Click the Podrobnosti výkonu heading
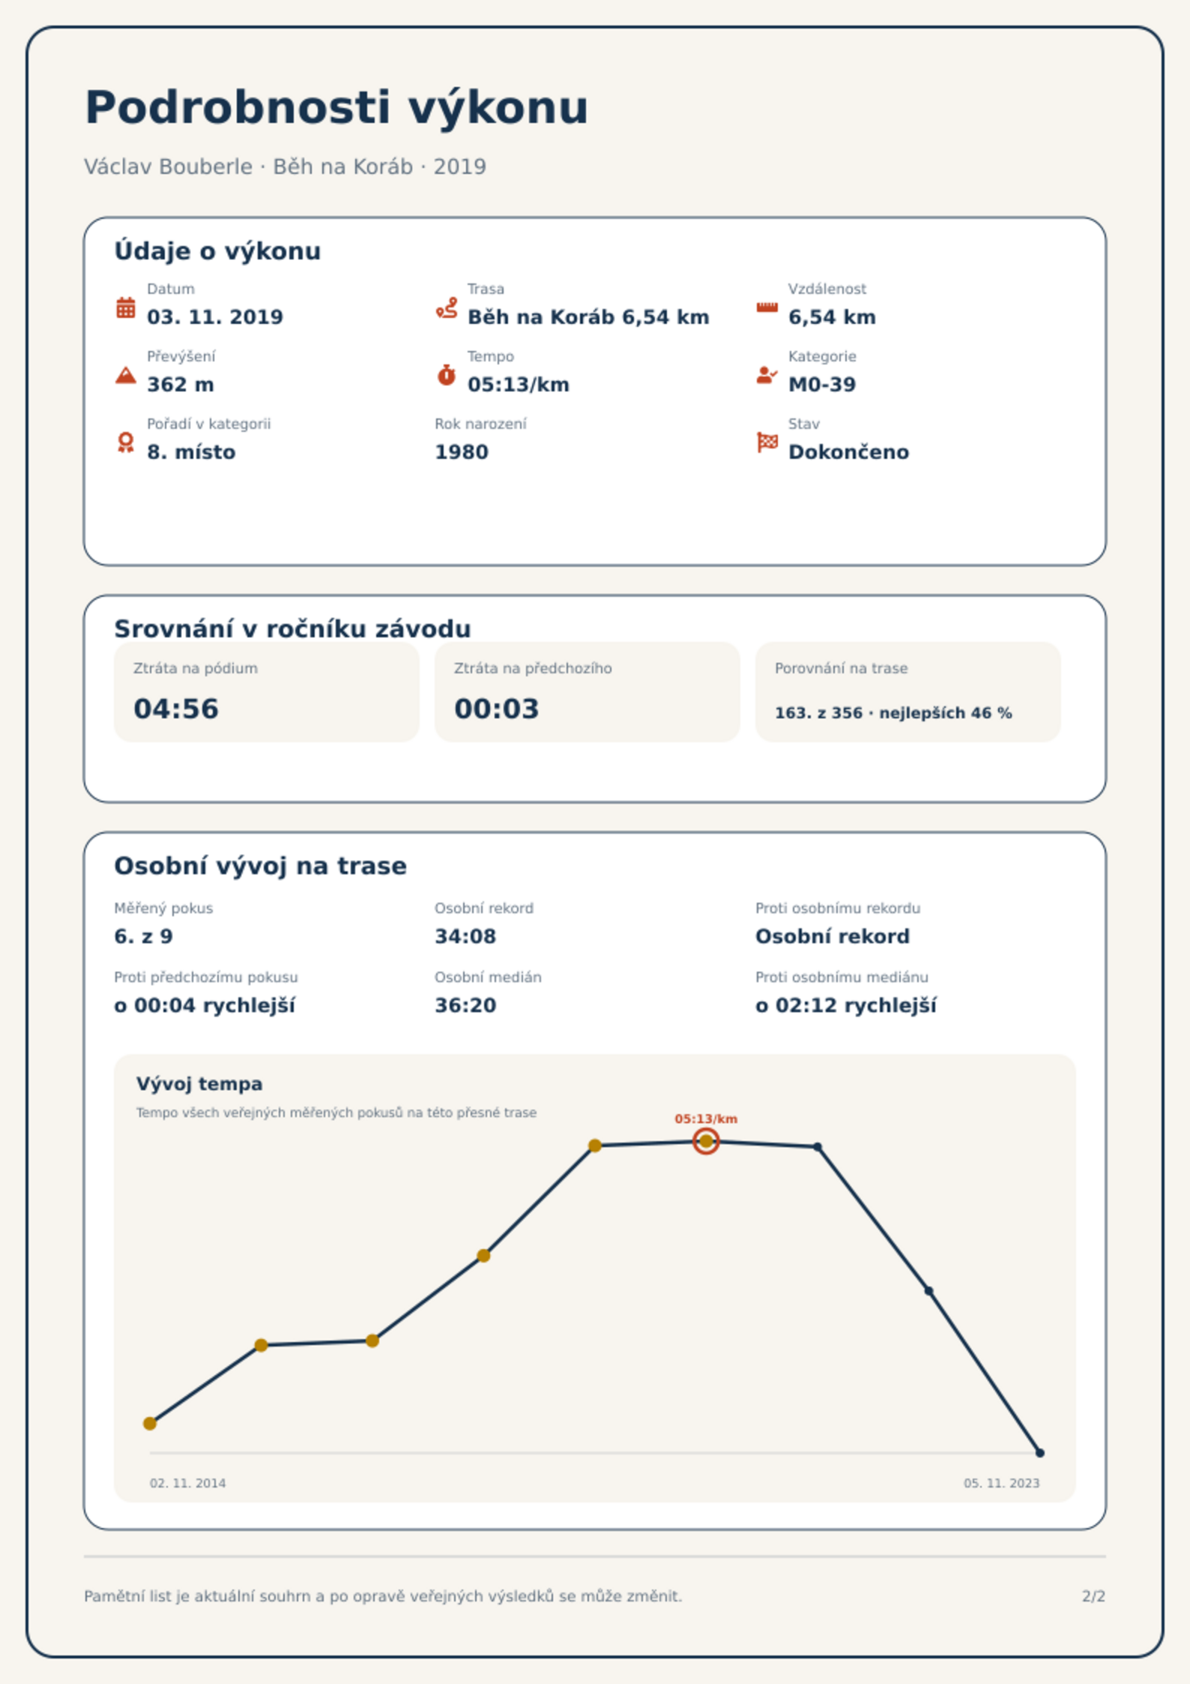The image size is (1190, 1684). [336, 107]
